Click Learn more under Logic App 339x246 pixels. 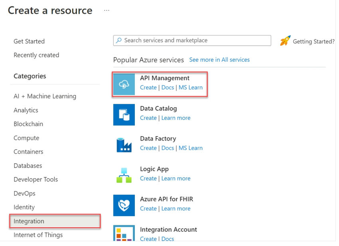(x=176, y=178)
